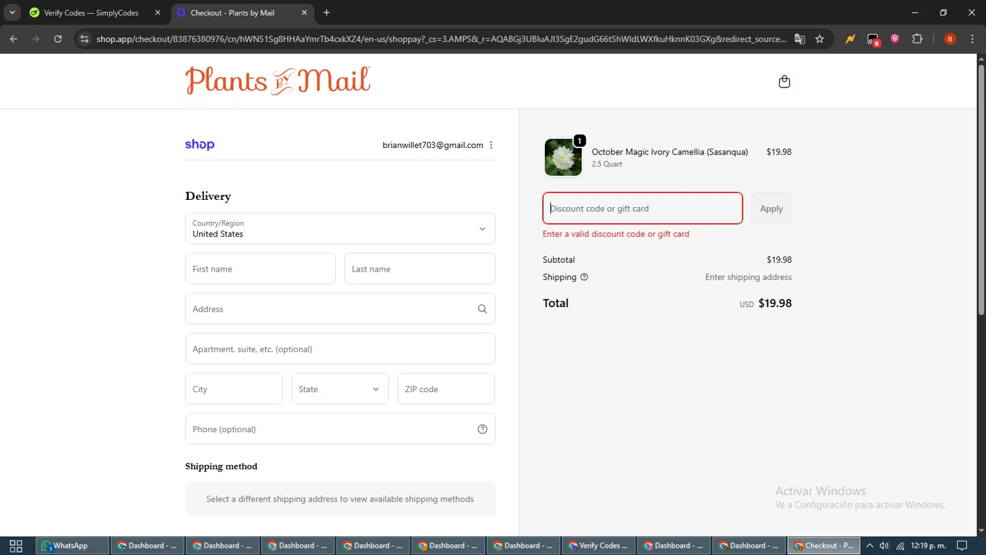The image size is (986, 555).
Task: Click the Apply discount button
Action: pyautogui.click(x=771, y=208)
